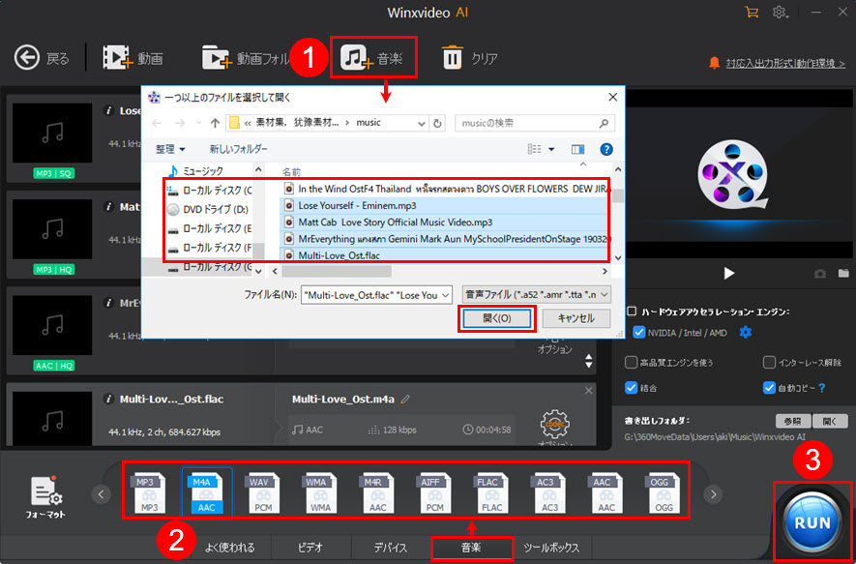Screen dimensions: 856x564
Task: Click the 開く(O) button in dialog
Action: [x=497, y=319]
